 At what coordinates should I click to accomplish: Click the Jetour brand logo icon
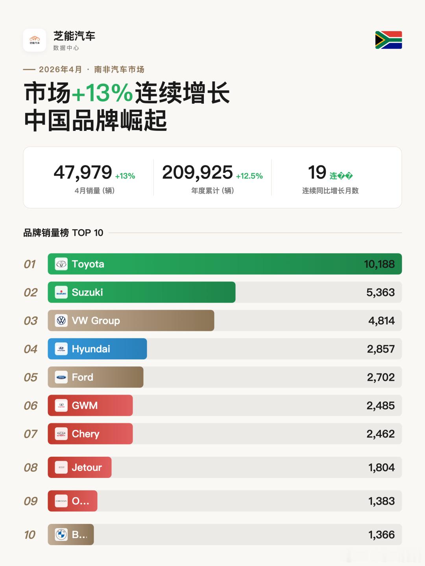tap(61, 467)
